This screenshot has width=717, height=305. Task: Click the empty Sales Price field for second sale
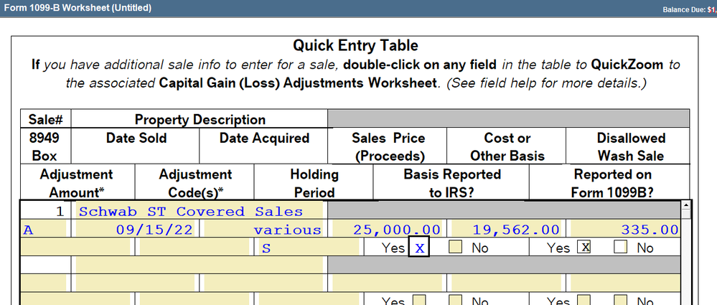tap(388, 283)
